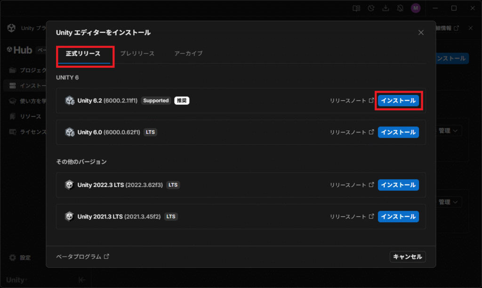Click the Unity 6.2 cube version icon
482x288 pixels.
(x=70, y=101)
